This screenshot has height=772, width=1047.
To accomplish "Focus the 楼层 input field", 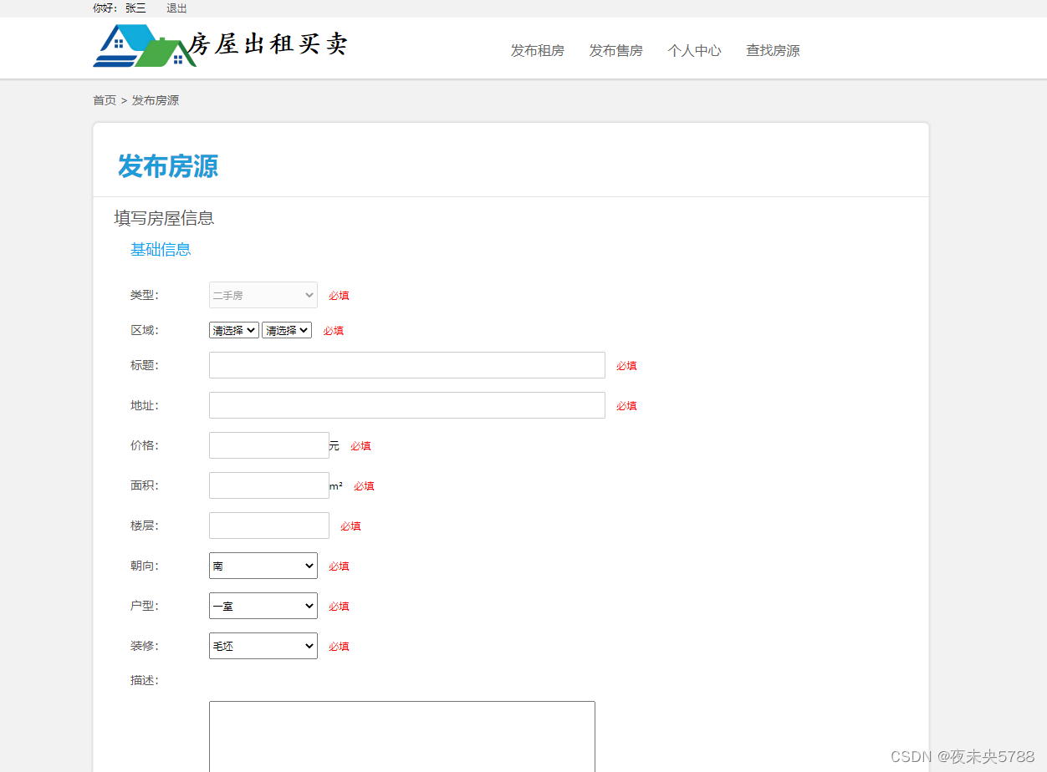I will pyautogui.click(x=269, y=526).
